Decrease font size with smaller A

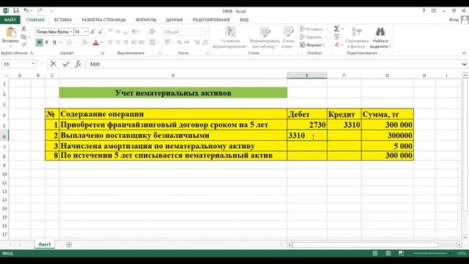pyautogui.click(x=100, y=32)
